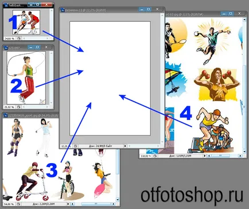249x209 pixels.
Task: Click the basketball players image in hellobask window
Action: [26, 22]
